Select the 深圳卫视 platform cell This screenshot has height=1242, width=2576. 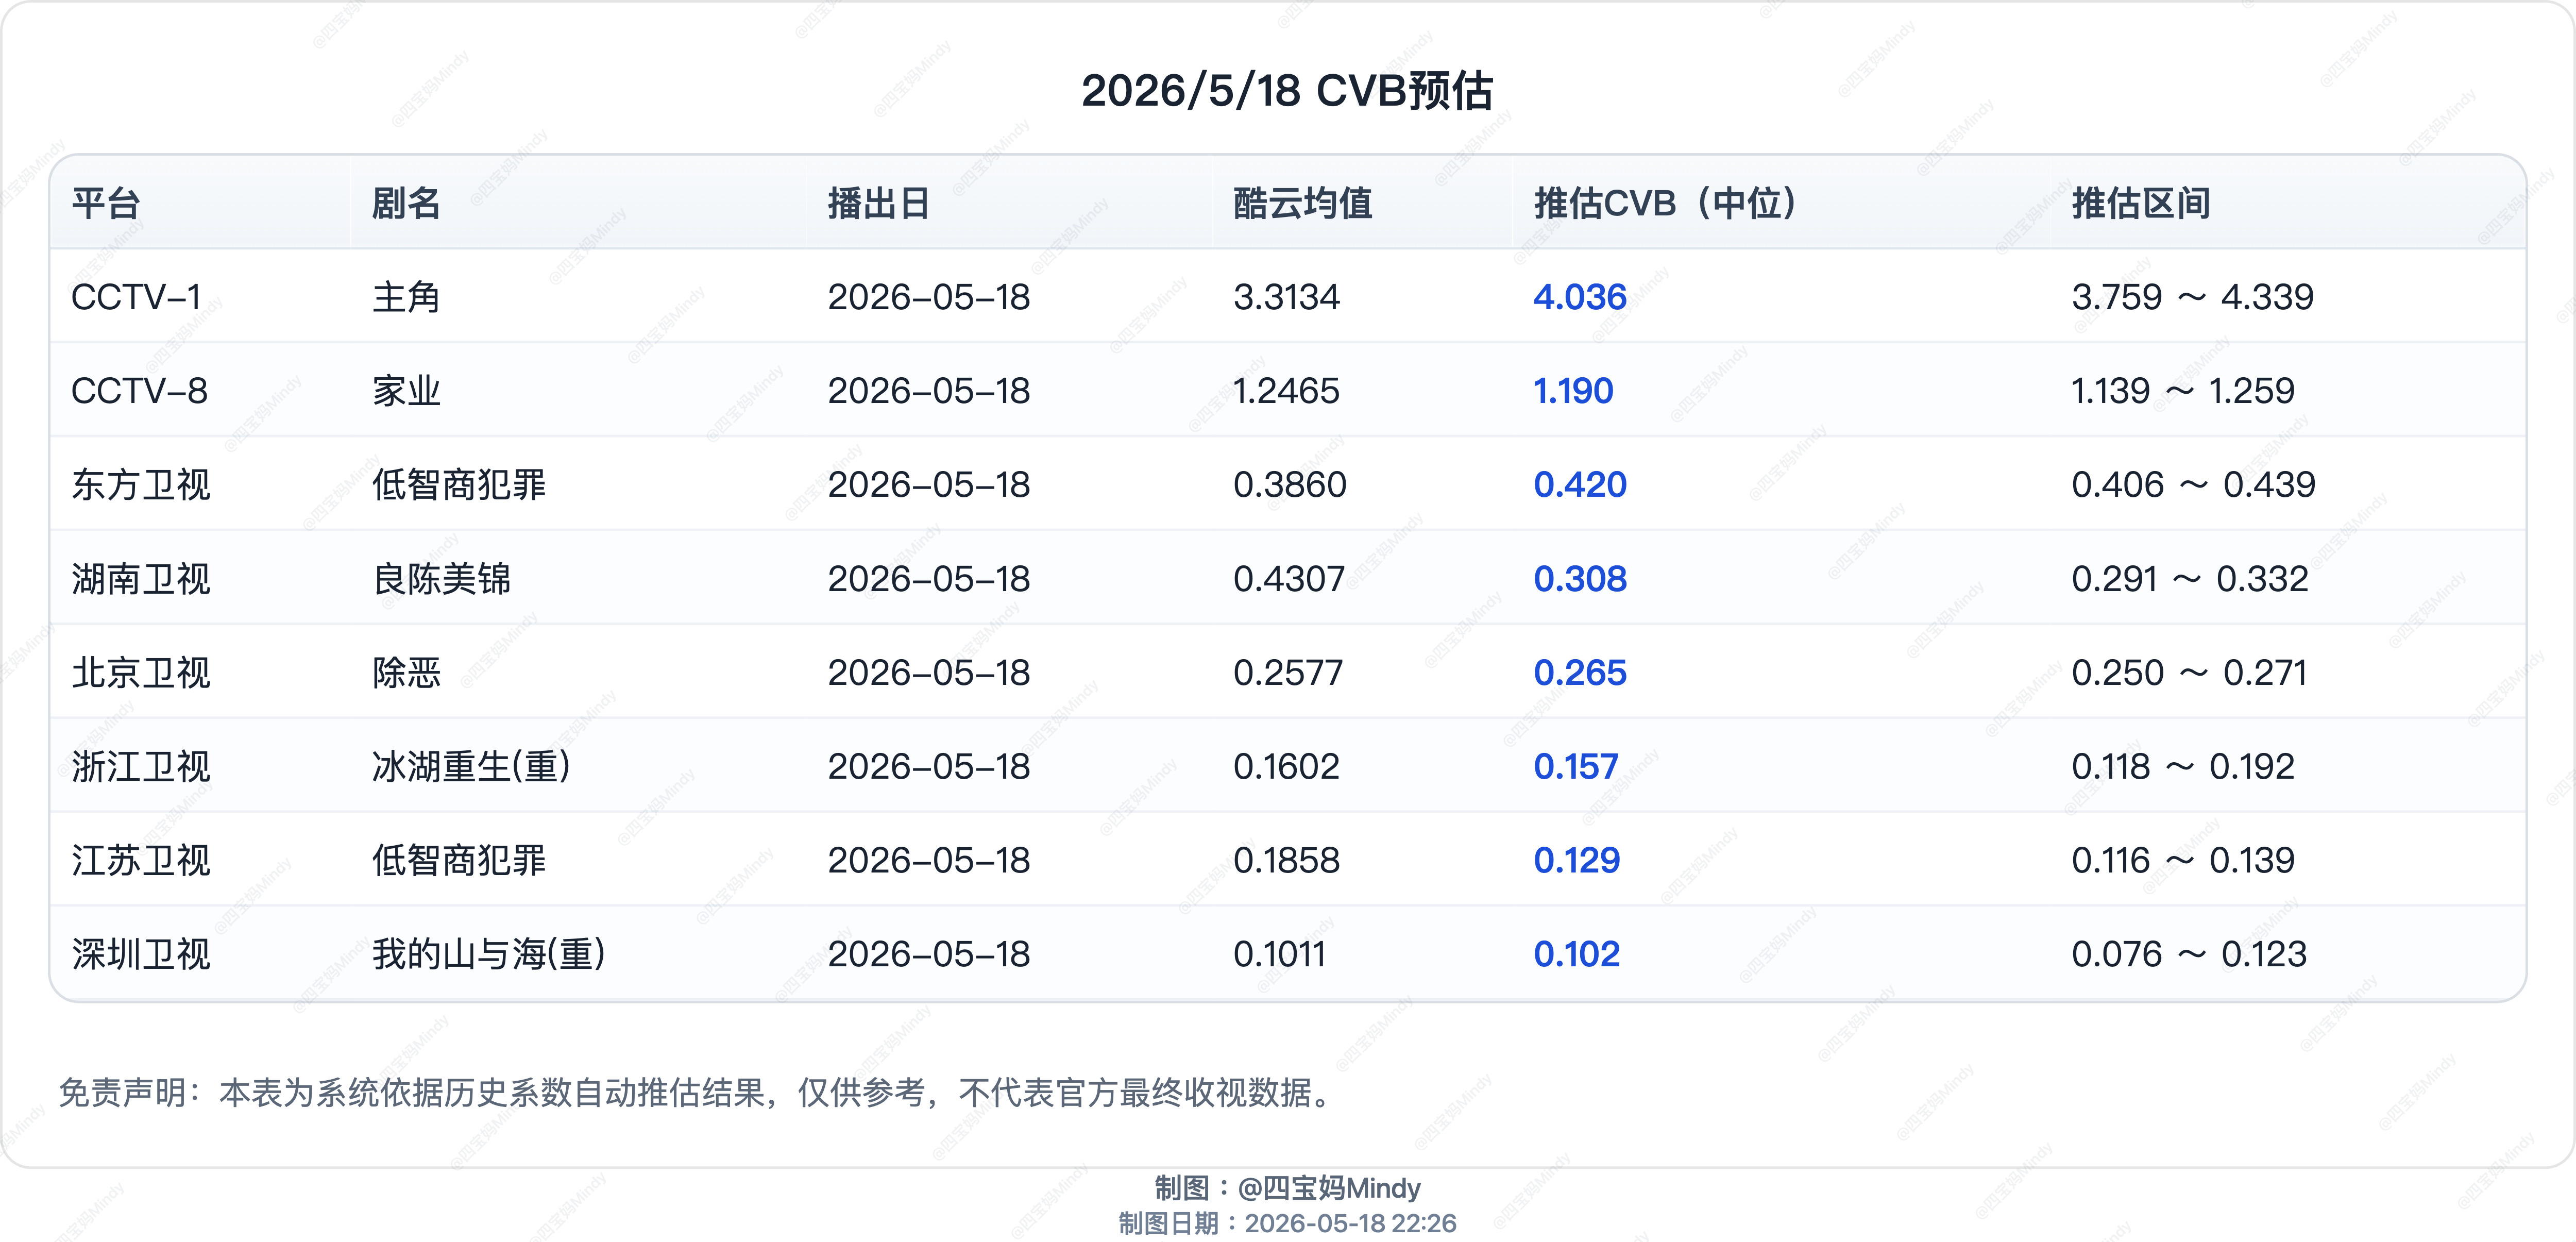pos(141,955)
